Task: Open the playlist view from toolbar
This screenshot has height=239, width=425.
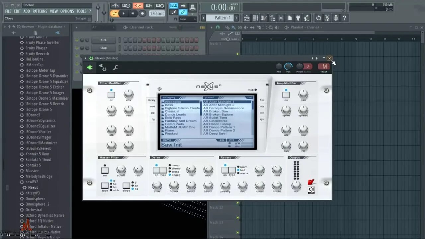Action: (246, 18)
